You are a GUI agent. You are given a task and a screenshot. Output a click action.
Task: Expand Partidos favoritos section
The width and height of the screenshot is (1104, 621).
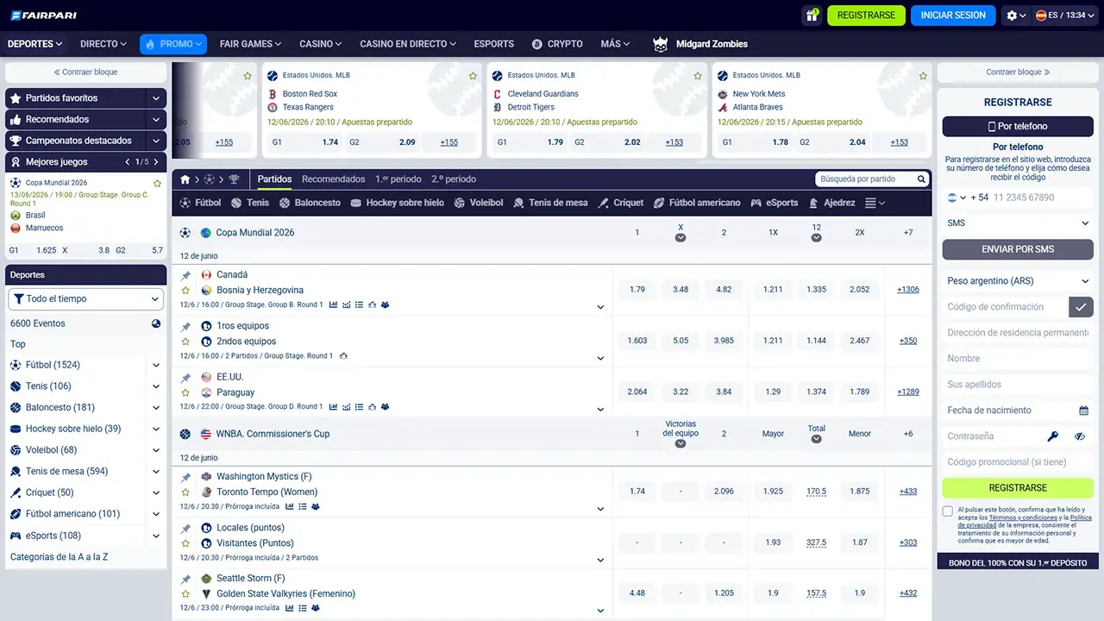click(156, 98)
